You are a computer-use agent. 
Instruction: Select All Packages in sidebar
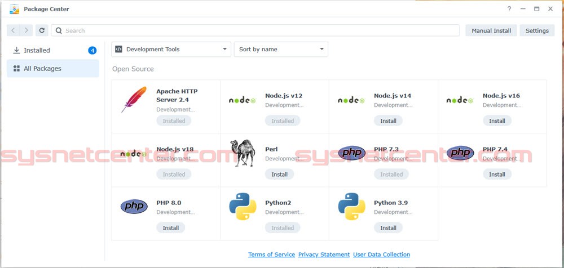tap(53, 68)
